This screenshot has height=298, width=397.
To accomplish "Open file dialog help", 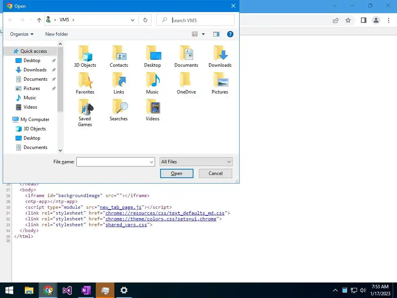I will [x=230, y=34].
